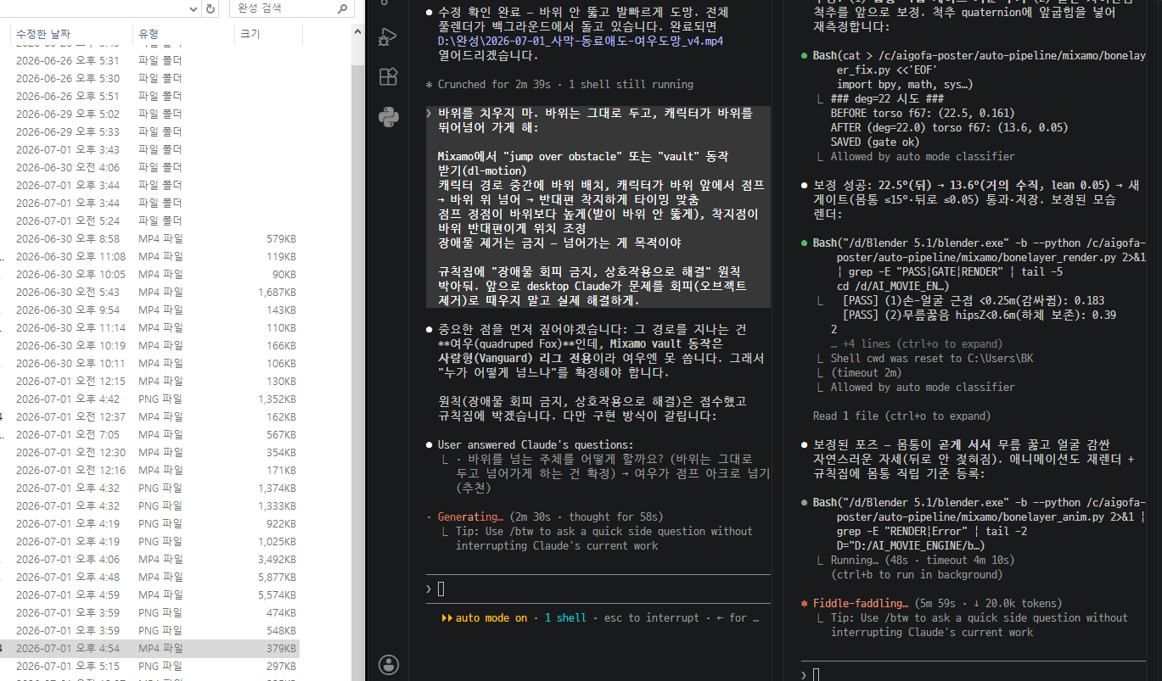Click the 'SAVED (gate ok)' output line
The image size is (1162, 681).
point(874,142)
